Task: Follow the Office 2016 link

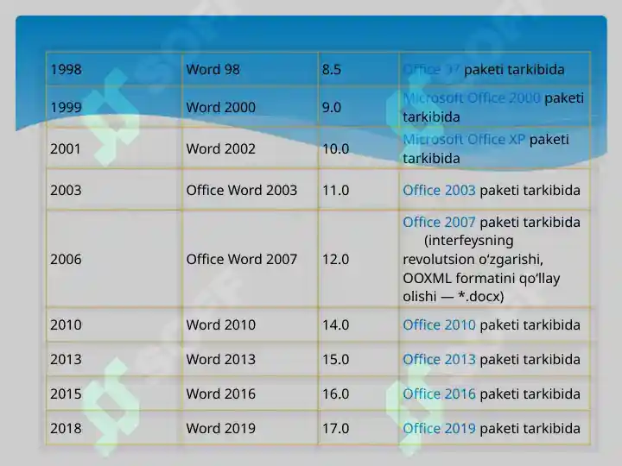Action: [x=439, y=394]
